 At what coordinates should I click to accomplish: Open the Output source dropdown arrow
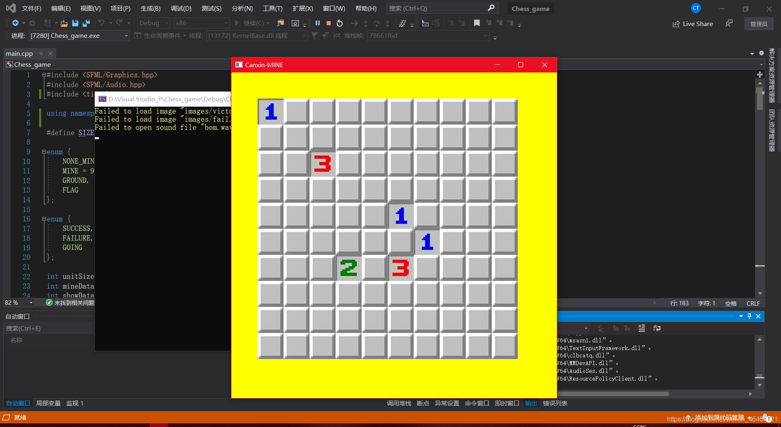coord(586,328)
